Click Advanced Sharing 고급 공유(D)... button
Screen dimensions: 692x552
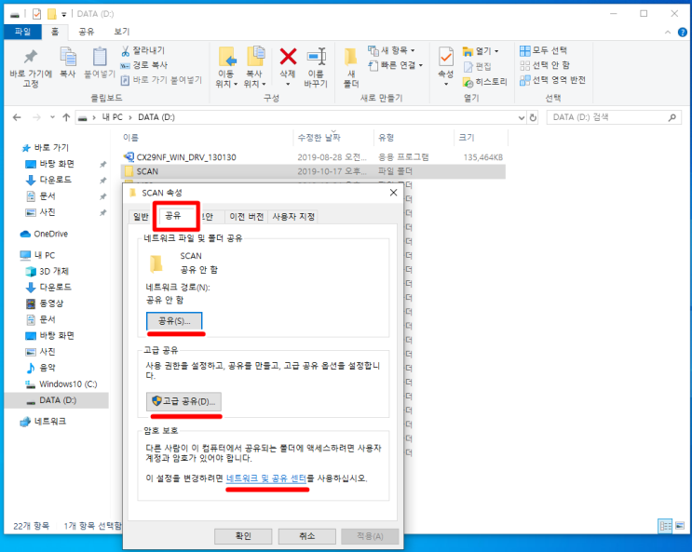pyautogui.click(x=183, y=401)
